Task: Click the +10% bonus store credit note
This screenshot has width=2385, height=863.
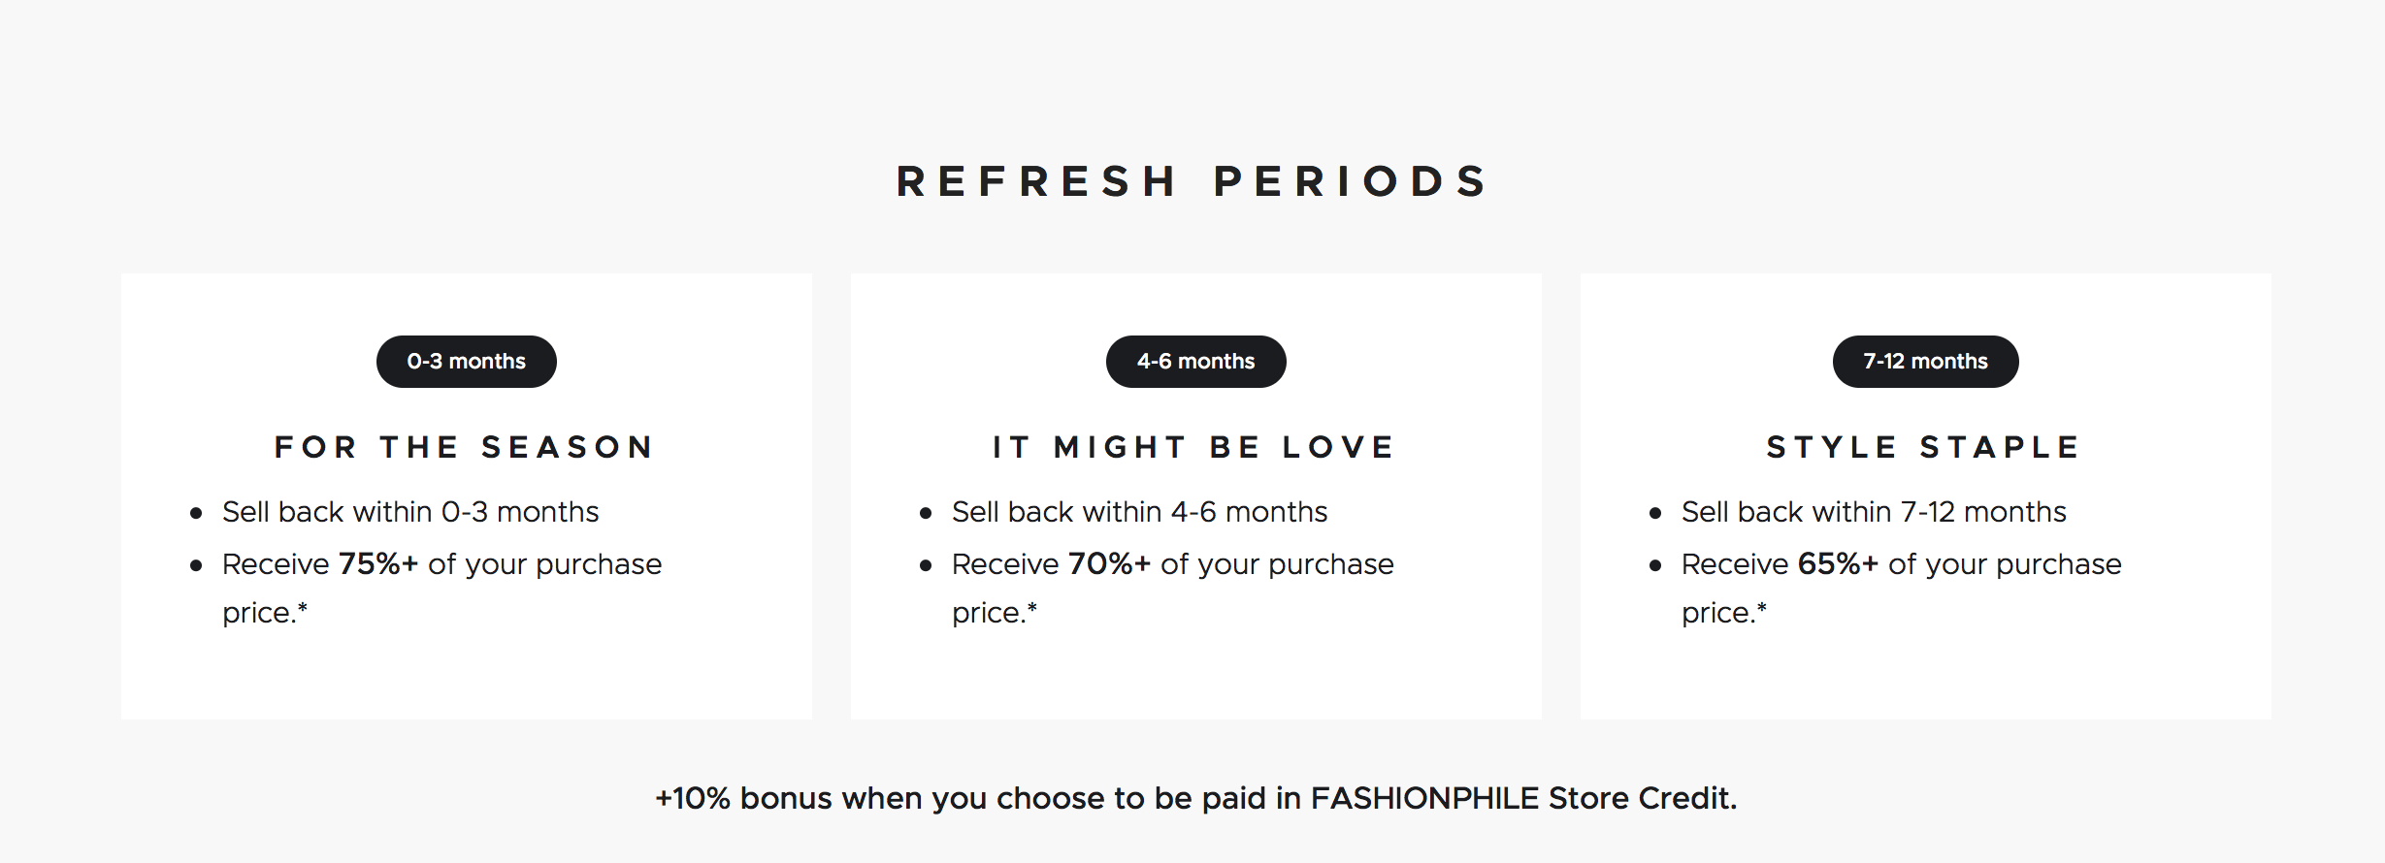Action: (x=1196, y=798)
